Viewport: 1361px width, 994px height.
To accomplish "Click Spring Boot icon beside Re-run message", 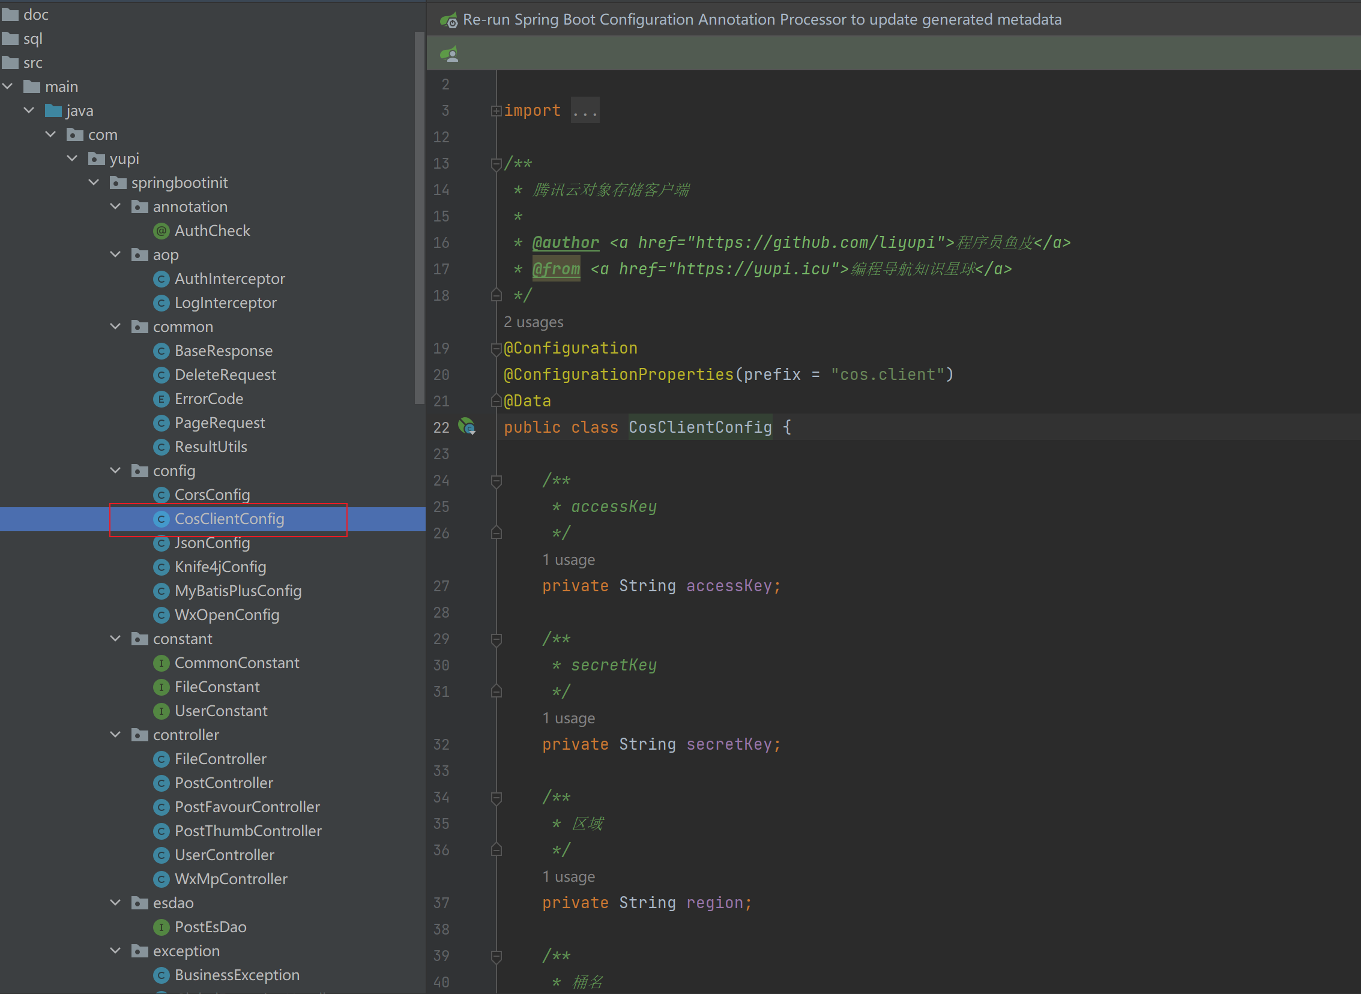I will pyautogui.click(x=449, y=20).
